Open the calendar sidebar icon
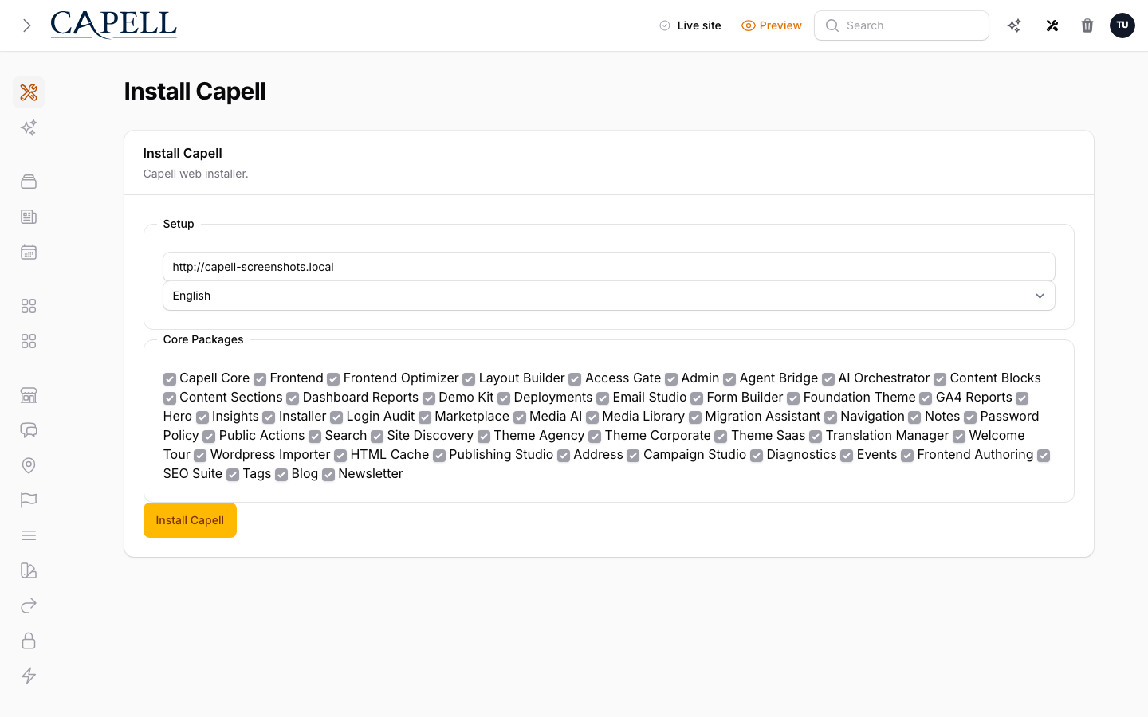 pyautogui.click(x=29, y=252)
